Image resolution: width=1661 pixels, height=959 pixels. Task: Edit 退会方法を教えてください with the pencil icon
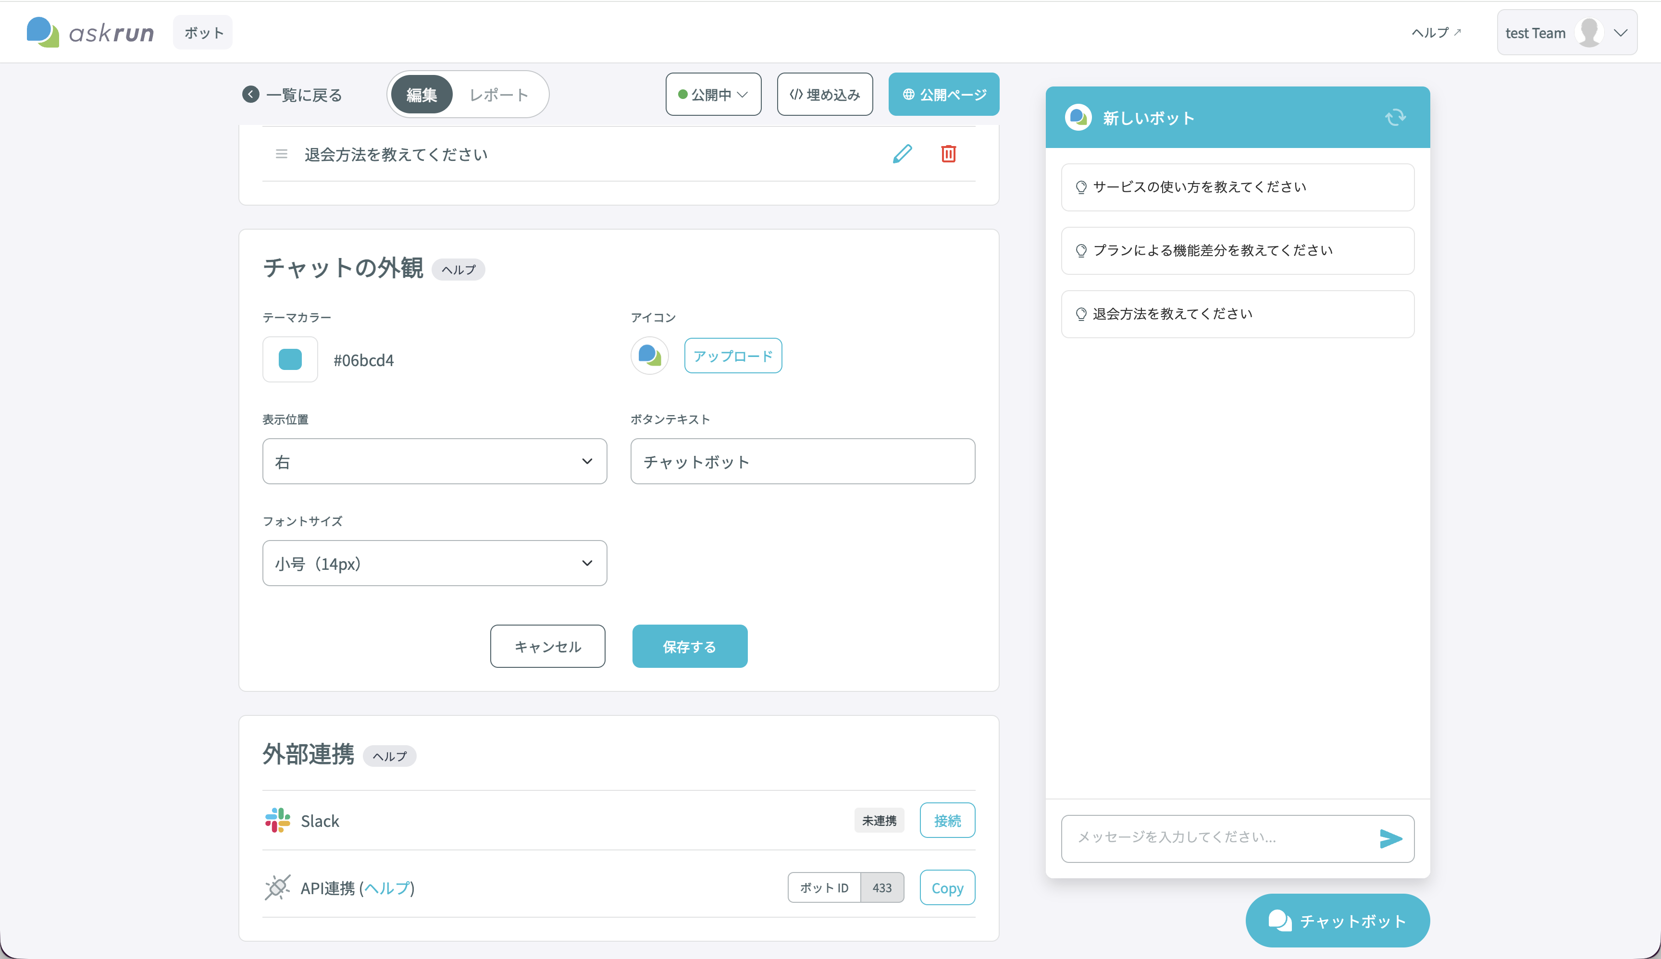click(902, 153)
